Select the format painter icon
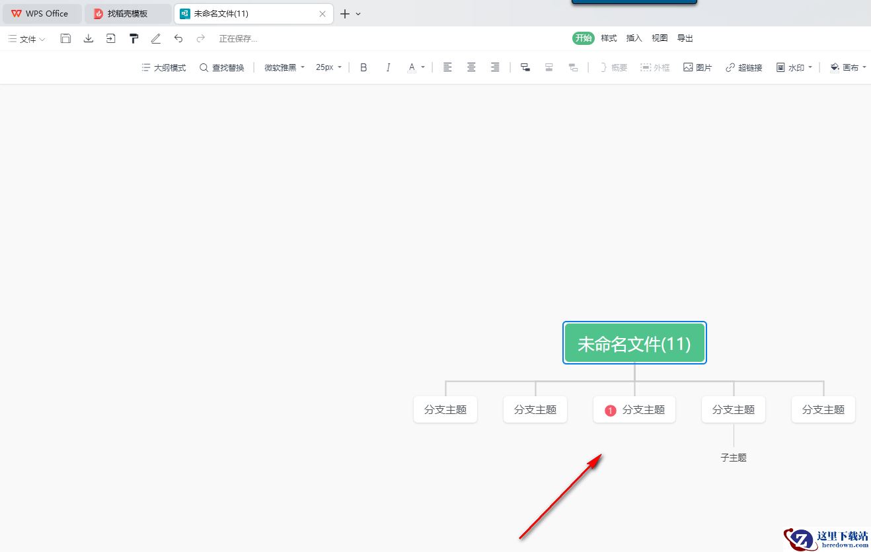This screenshot has height=552, width=871. pyautogui.click(x=133, y=38)
